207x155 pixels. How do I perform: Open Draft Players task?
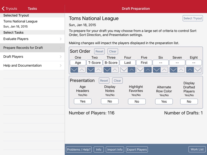pos(32,57)
